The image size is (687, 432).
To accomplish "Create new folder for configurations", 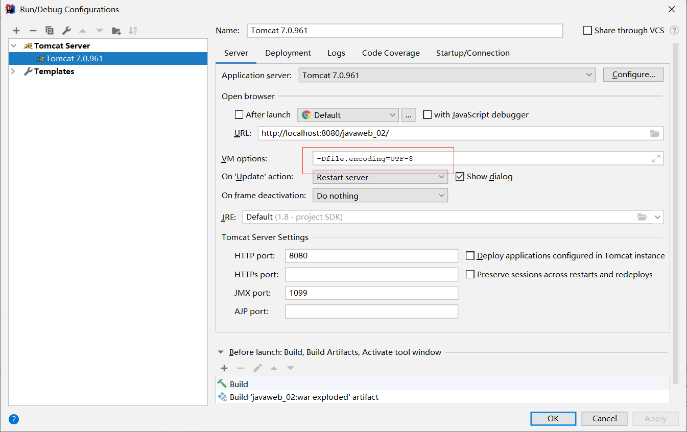I will coord(116,31).
